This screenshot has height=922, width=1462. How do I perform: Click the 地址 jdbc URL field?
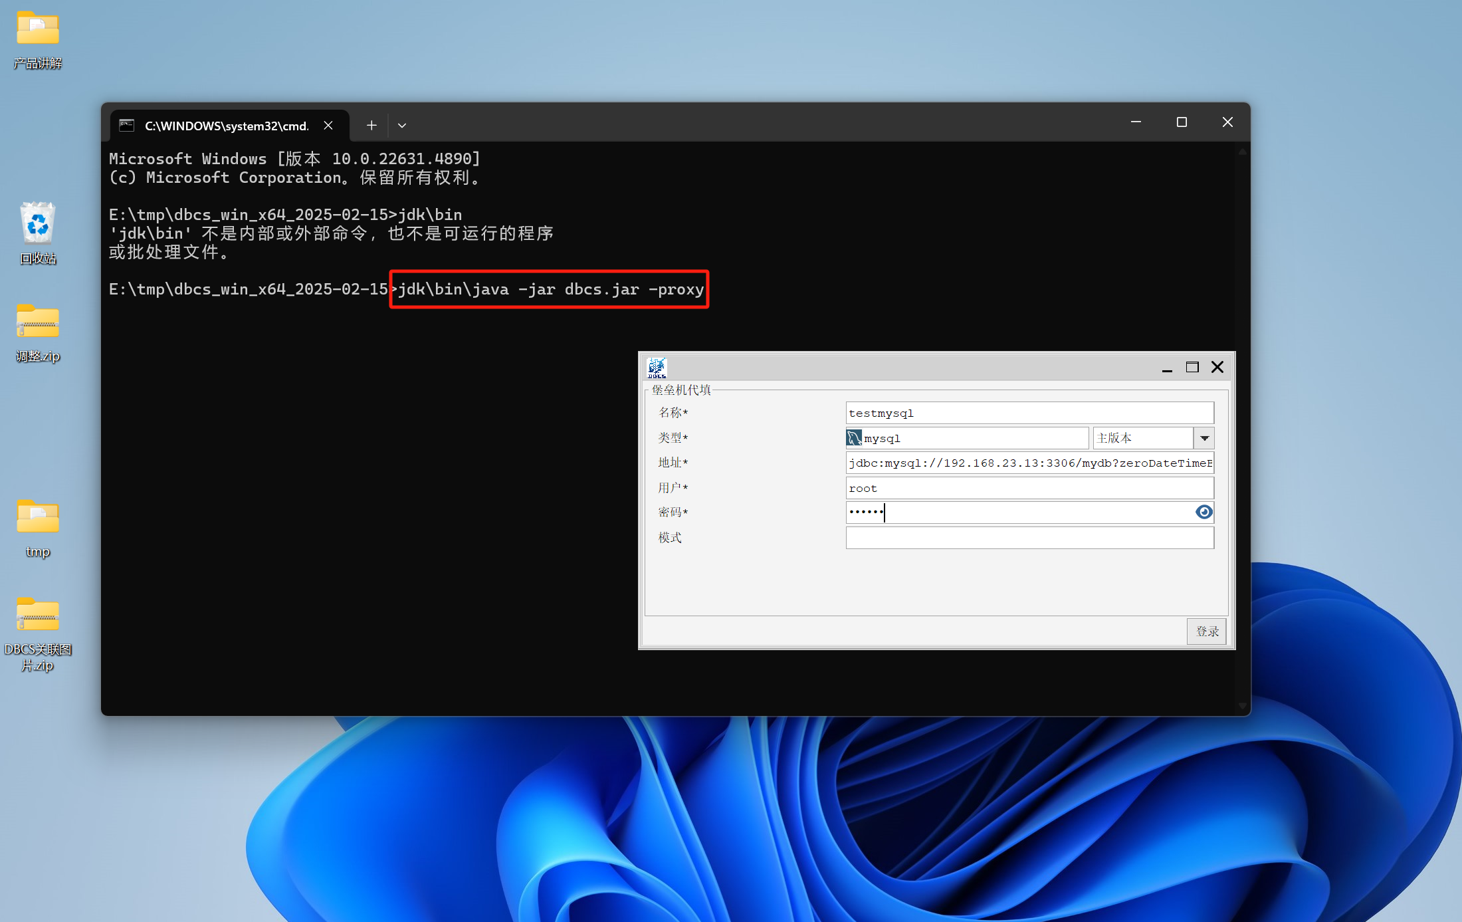[x=1029, y=463]
